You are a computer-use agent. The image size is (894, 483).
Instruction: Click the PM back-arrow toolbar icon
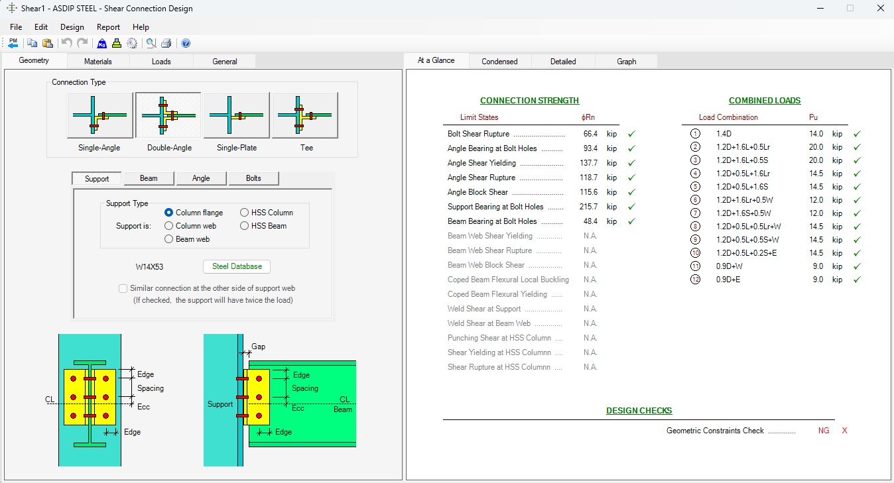pos(13,43)
